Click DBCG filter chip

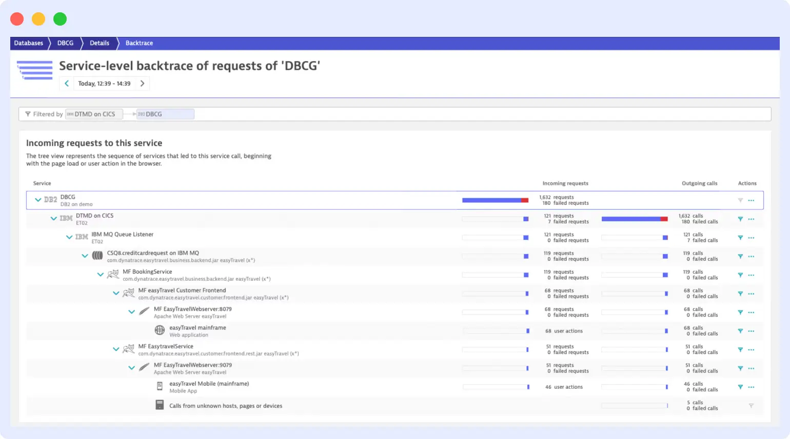tap(165, 114)
